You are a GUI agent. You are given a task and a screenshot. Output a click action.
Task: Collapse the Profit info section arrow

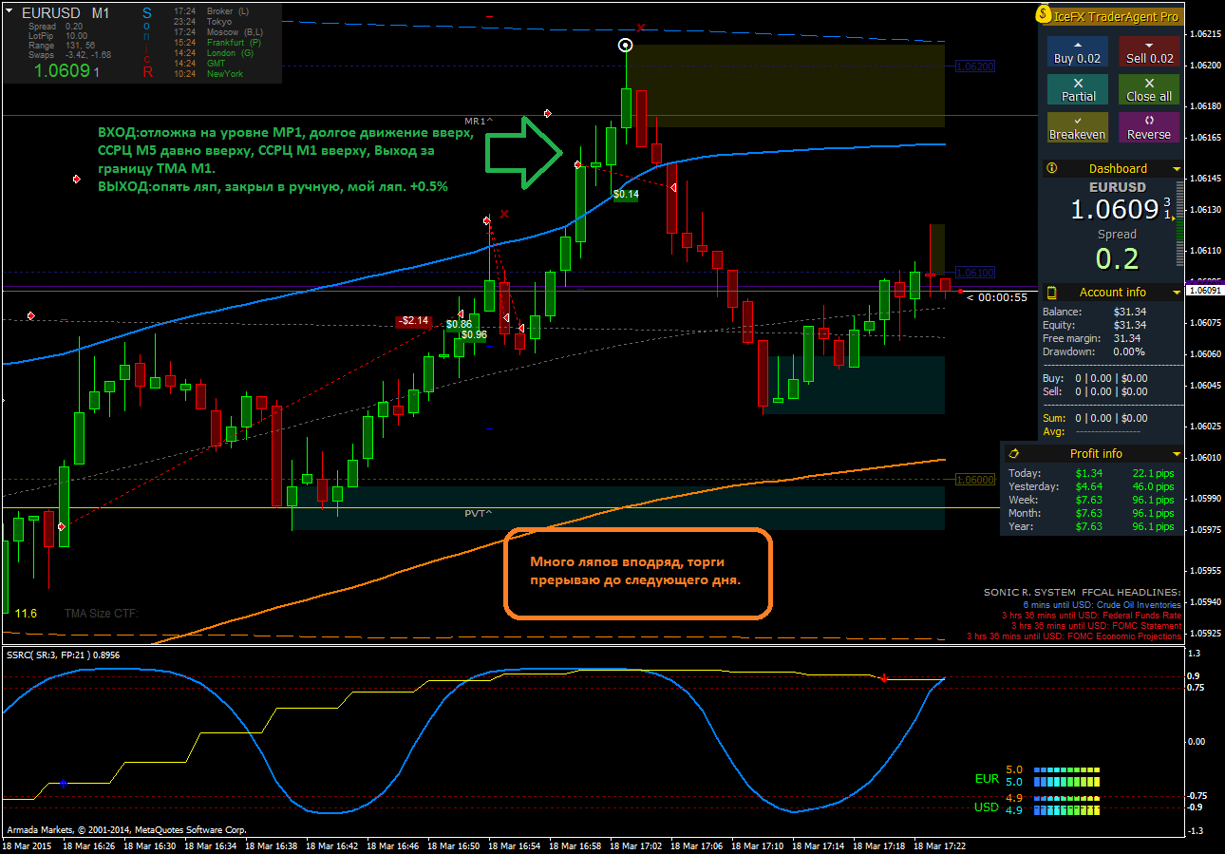tap(1177, 454)
